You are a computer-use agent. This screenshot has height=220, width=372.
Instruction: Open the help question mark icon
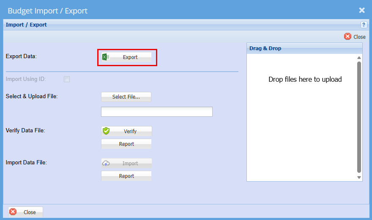(x=364, y=24)
